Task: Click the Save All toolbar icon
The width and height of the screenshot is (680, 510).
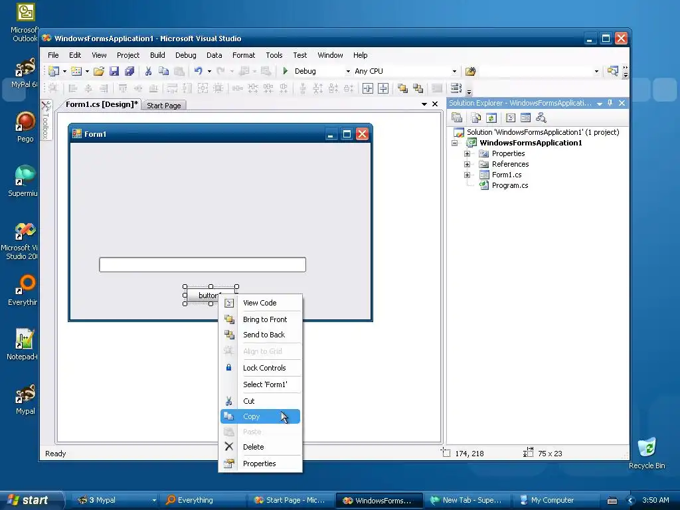Action: (x=129, y=71)
